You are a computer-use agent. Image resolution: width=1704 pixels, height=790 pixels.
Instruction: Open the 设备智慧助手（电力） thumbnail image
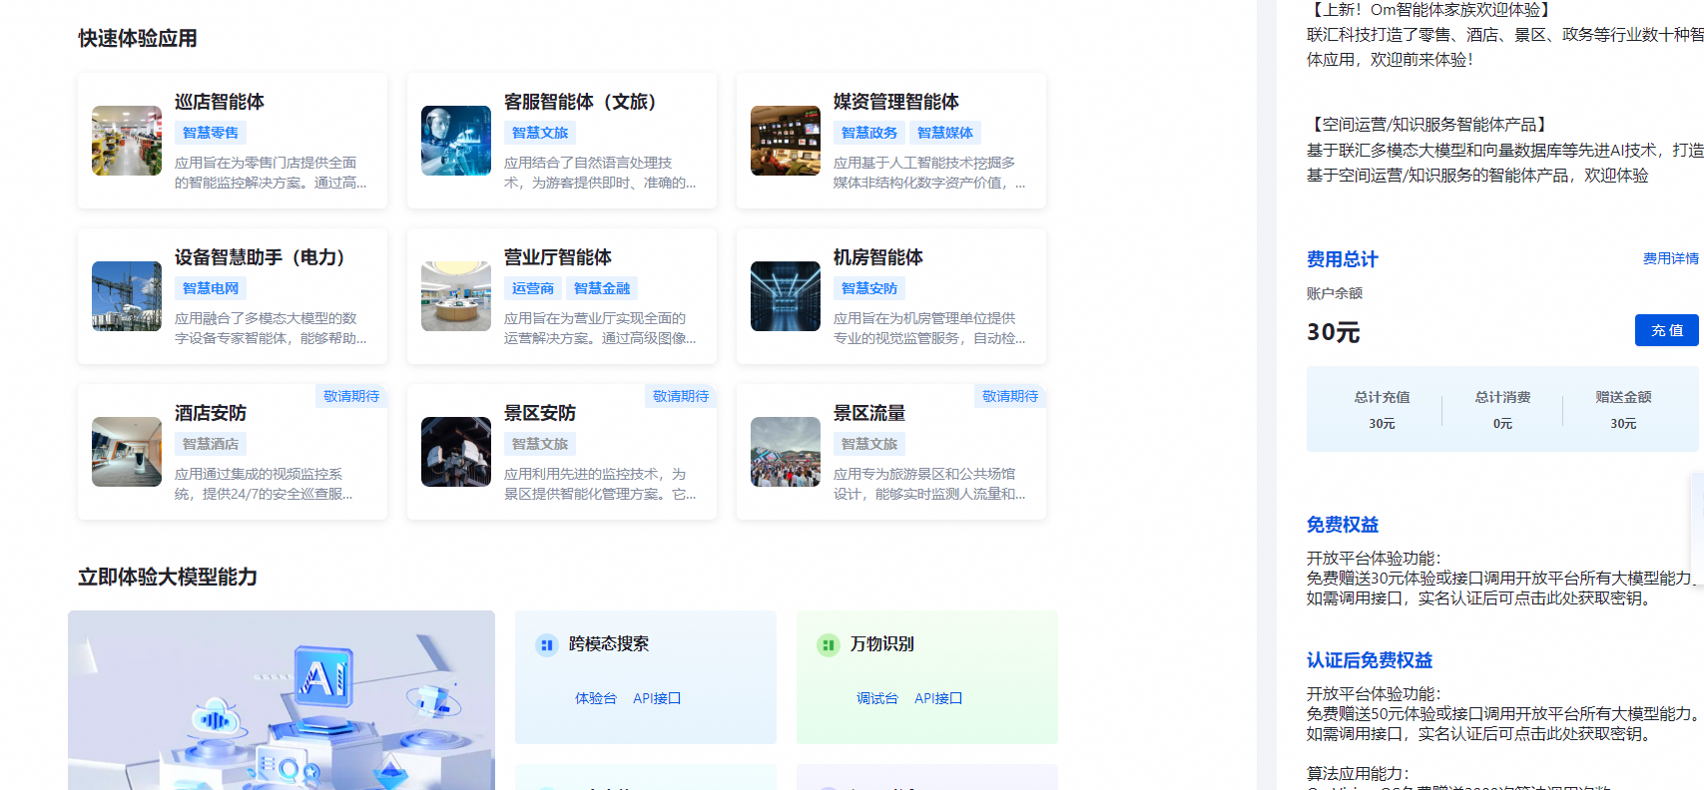click(x=127, y=296)
